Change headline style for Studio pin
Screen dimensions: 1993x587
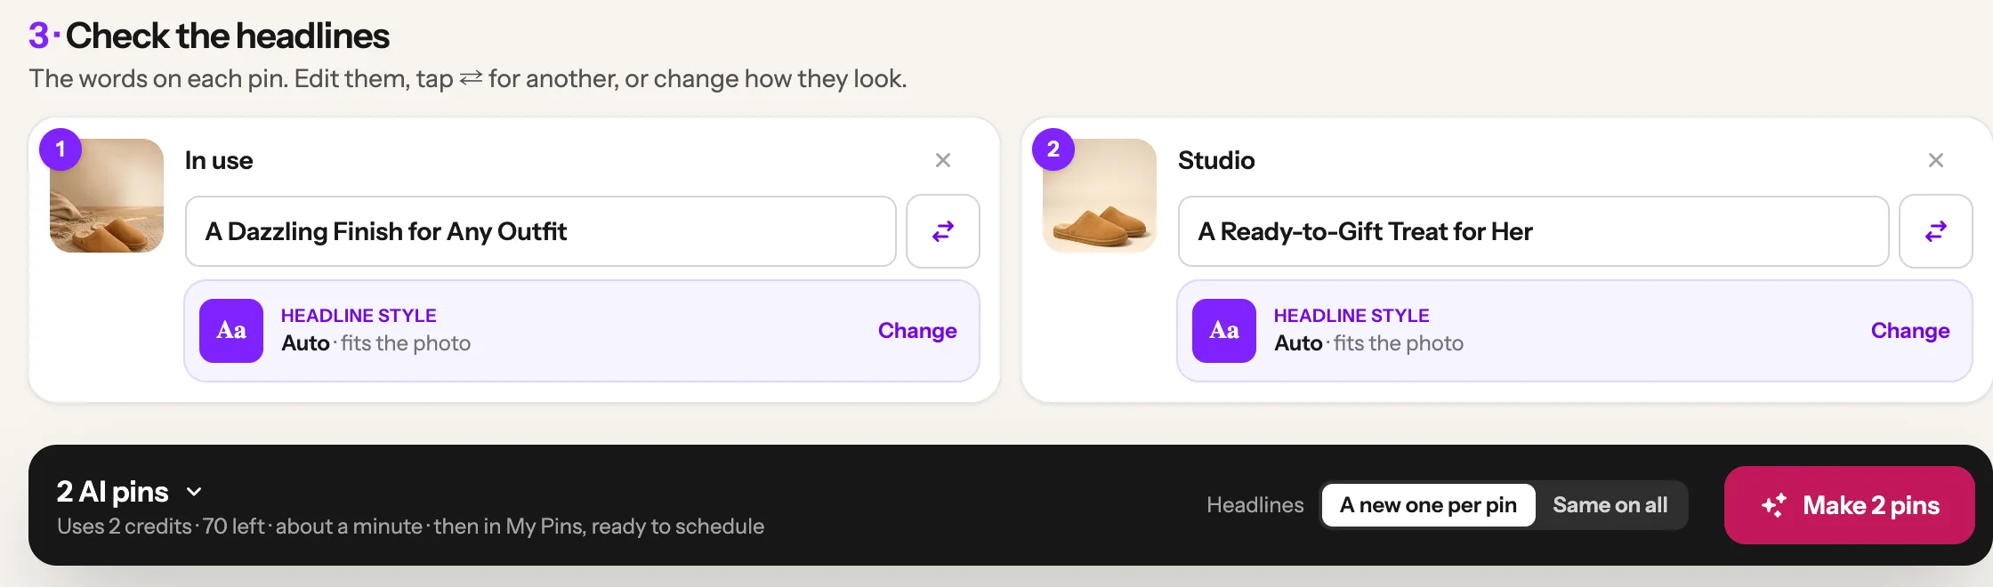(1910, 331)
